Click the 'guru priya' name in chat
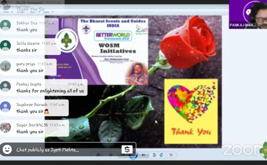267x165 pixels. pyautogui.click(x=26, y=64)
